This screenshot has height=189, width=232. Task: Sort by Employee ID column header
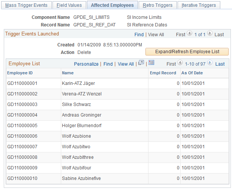coord(20,73)
